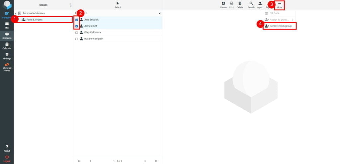Viewport: 340px width, 164px height.
Task: Collapse the Personal Addresses tree
Action: 15,13
